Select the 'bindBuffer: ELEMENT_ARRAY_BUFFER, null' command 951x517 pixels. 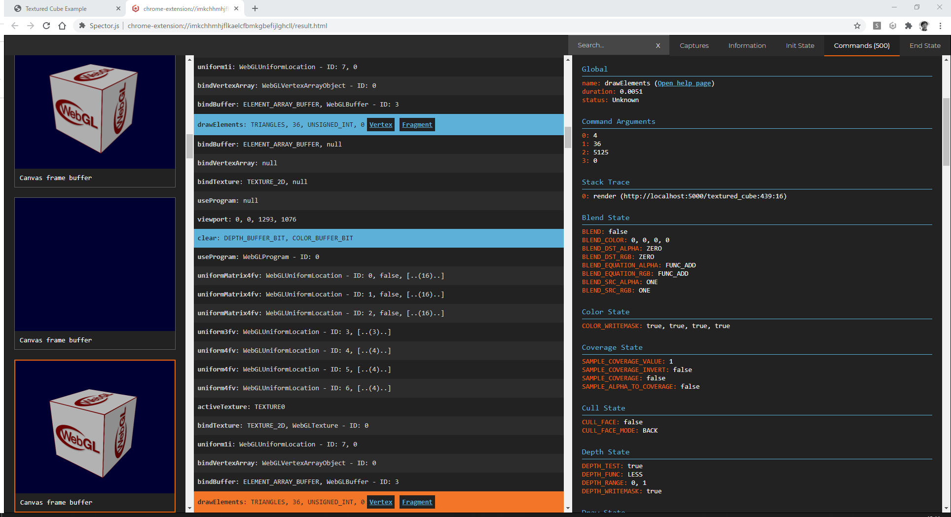pos(379,145)
